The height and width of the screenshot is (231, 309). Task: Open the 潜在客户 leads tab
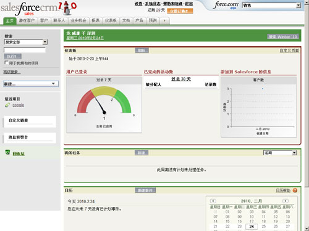27,21
